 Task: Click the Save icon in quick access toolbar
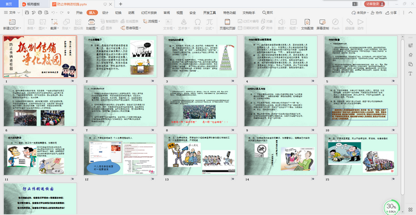click(x=27, y=12)
